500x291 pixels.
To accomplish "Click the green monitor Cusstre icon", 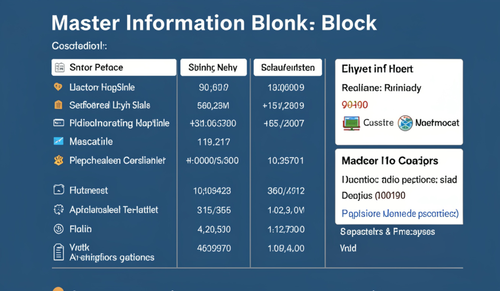I will (352, 123).
